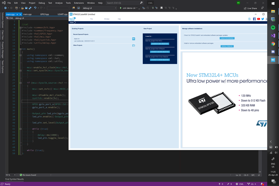Viewport: 279px width, 186px height.
Task: Open the i2c branch selector in status bar
Action: (252, 184)
